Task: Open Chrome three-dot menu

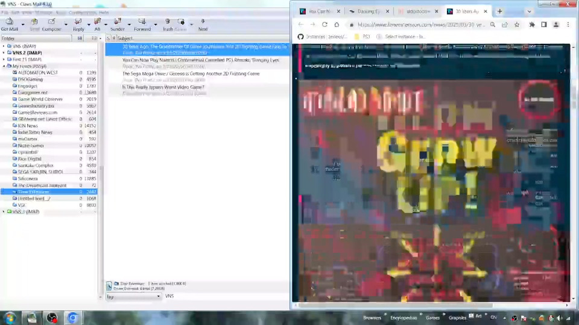Action: click(568, 25)
